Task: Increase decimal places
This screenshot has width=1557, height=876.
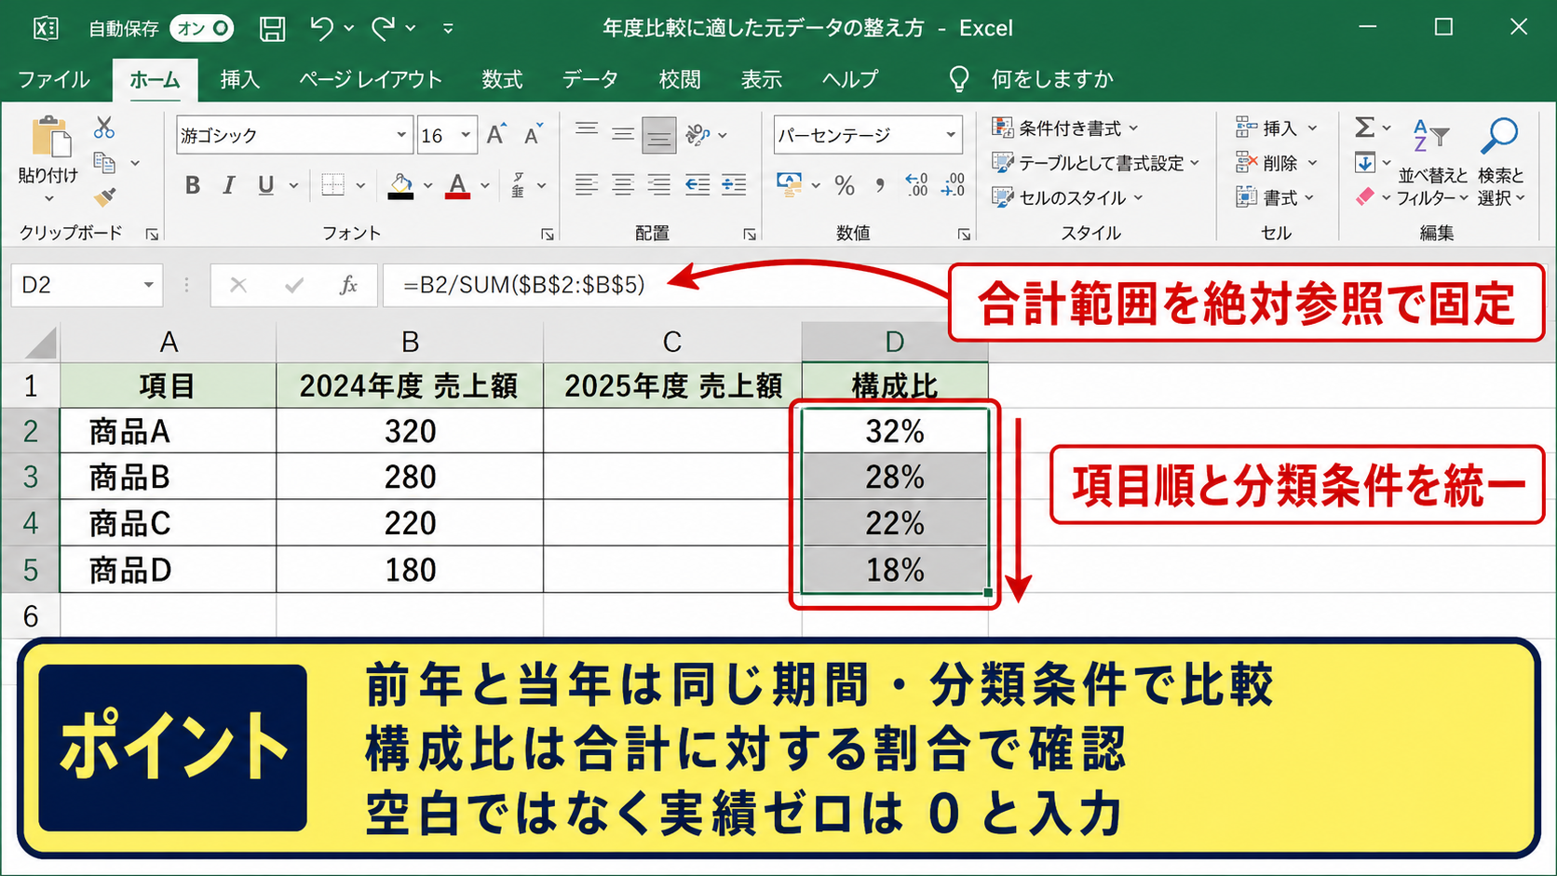Action: [x=916, y=184]
